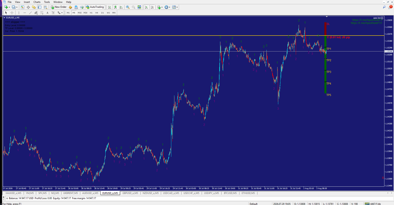The height and width of the screenshot is (205, 394).
Task: Toggle chart auto scroll
Action: [146, 7]
